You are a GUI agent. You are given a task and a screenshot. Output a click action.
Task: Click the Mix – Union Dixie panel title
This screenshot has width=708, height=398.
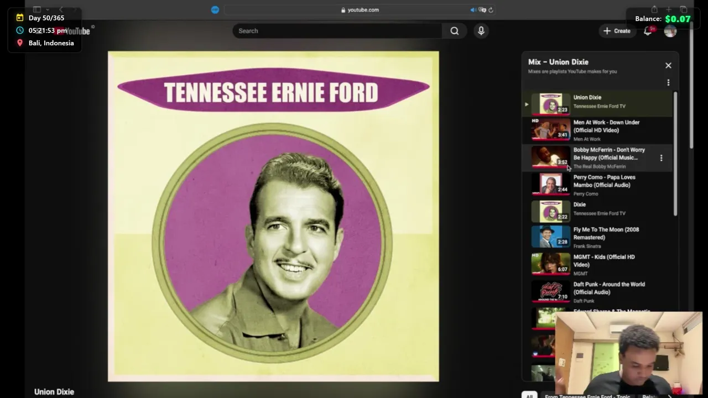click(558, 62)
